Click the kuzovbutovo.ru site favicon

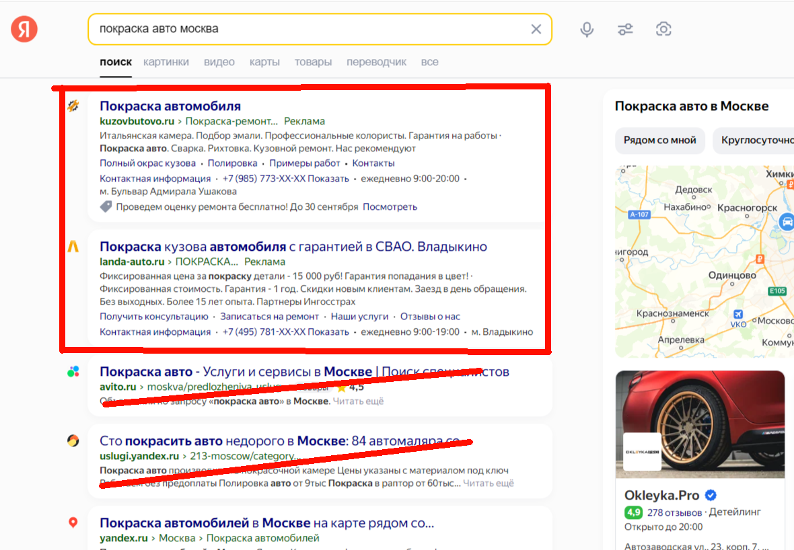(73, 106)
